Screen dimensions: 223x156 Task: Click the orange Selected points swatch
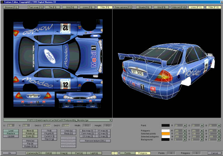pos(166,134)
